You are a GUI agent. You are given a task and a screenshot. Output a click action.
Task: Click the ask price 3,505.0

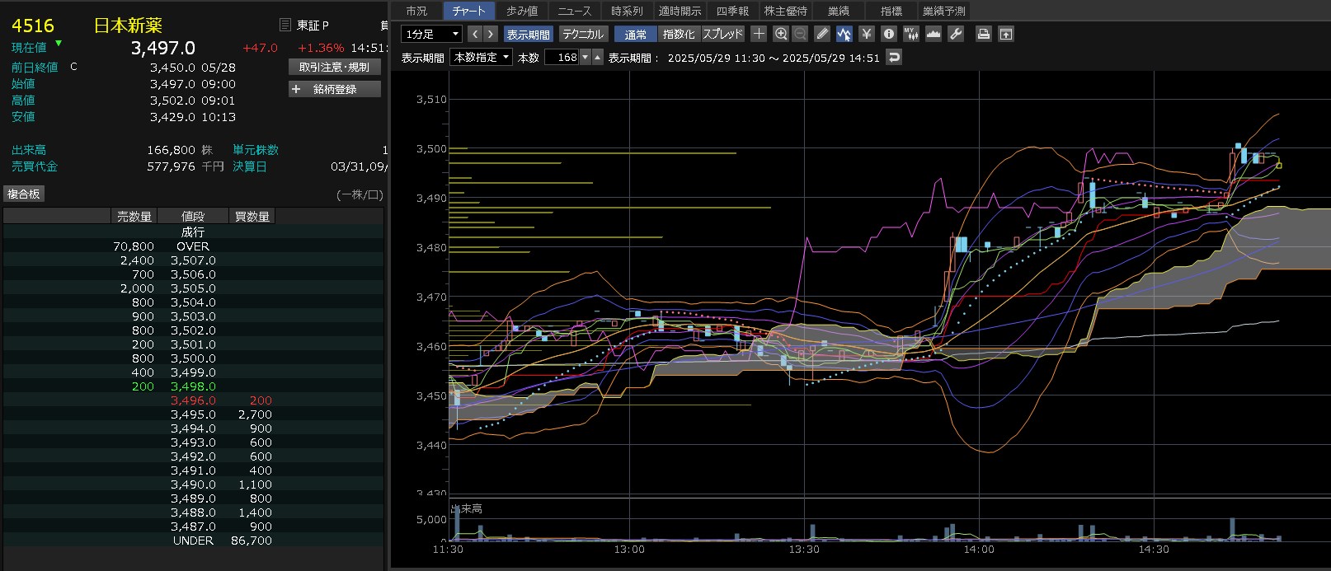pyautogui.click(x=193, y=288)
